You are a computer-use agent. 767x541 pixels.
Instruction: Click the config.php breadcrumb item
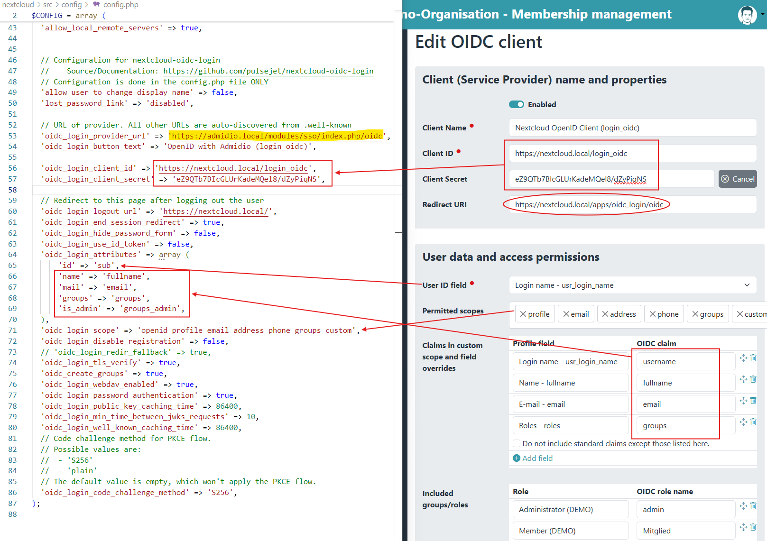120,5
